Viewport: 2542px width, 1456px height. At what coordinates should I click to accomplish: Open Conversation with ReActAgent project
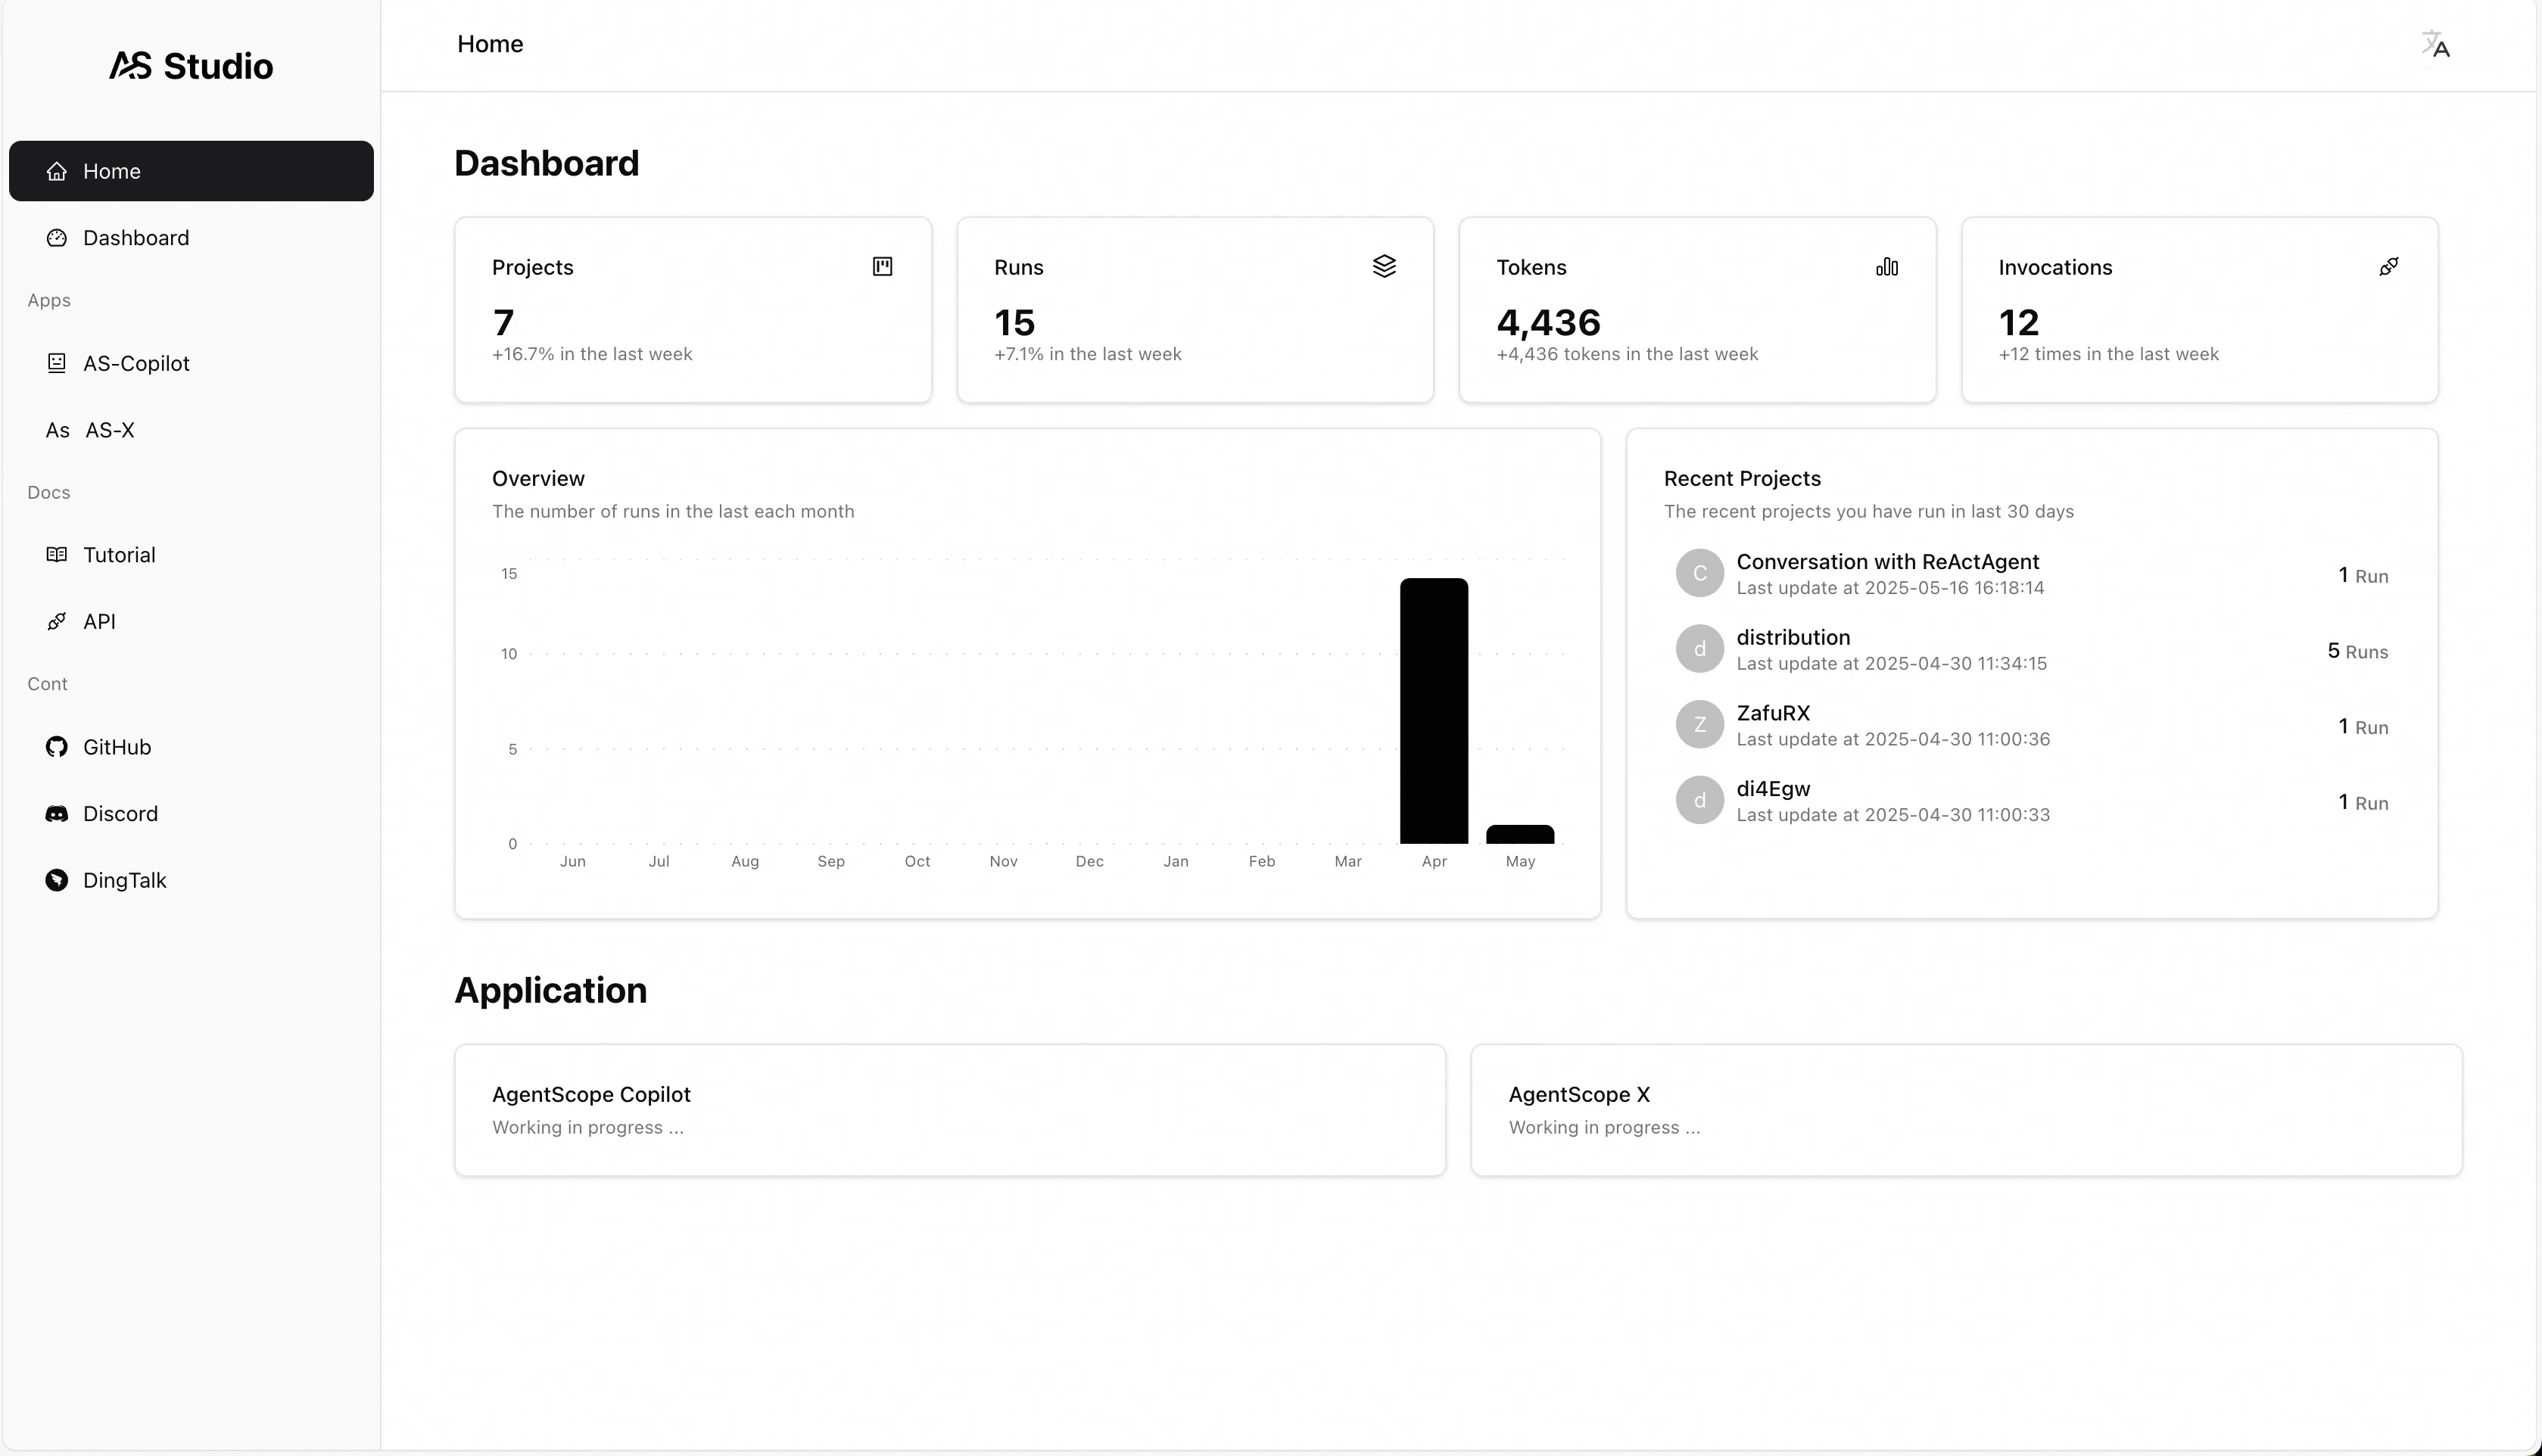[x=1887, y=562]
